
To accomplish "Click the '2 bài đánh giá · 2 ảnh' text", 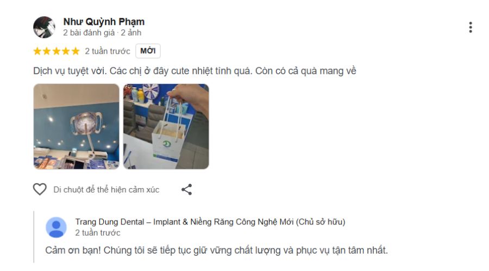I will coord(102,33).
